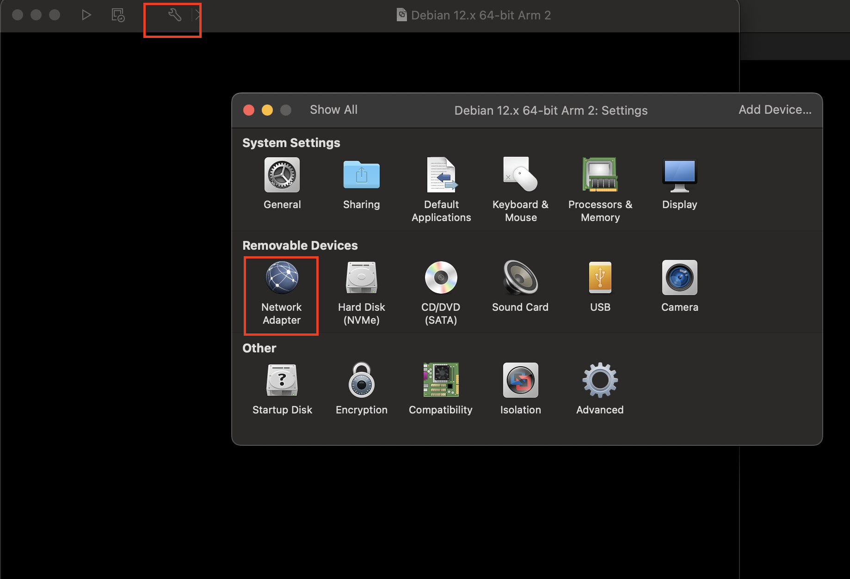This screenshot has width=850, height=579.
Task: Open the Network Adapter settings
Action: [x=281, y=287]
